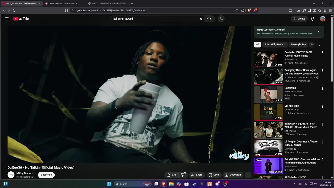Open options for BabyNavy Start With Us
The height and width of the screenshot is (188, 334).
point(323,124)
